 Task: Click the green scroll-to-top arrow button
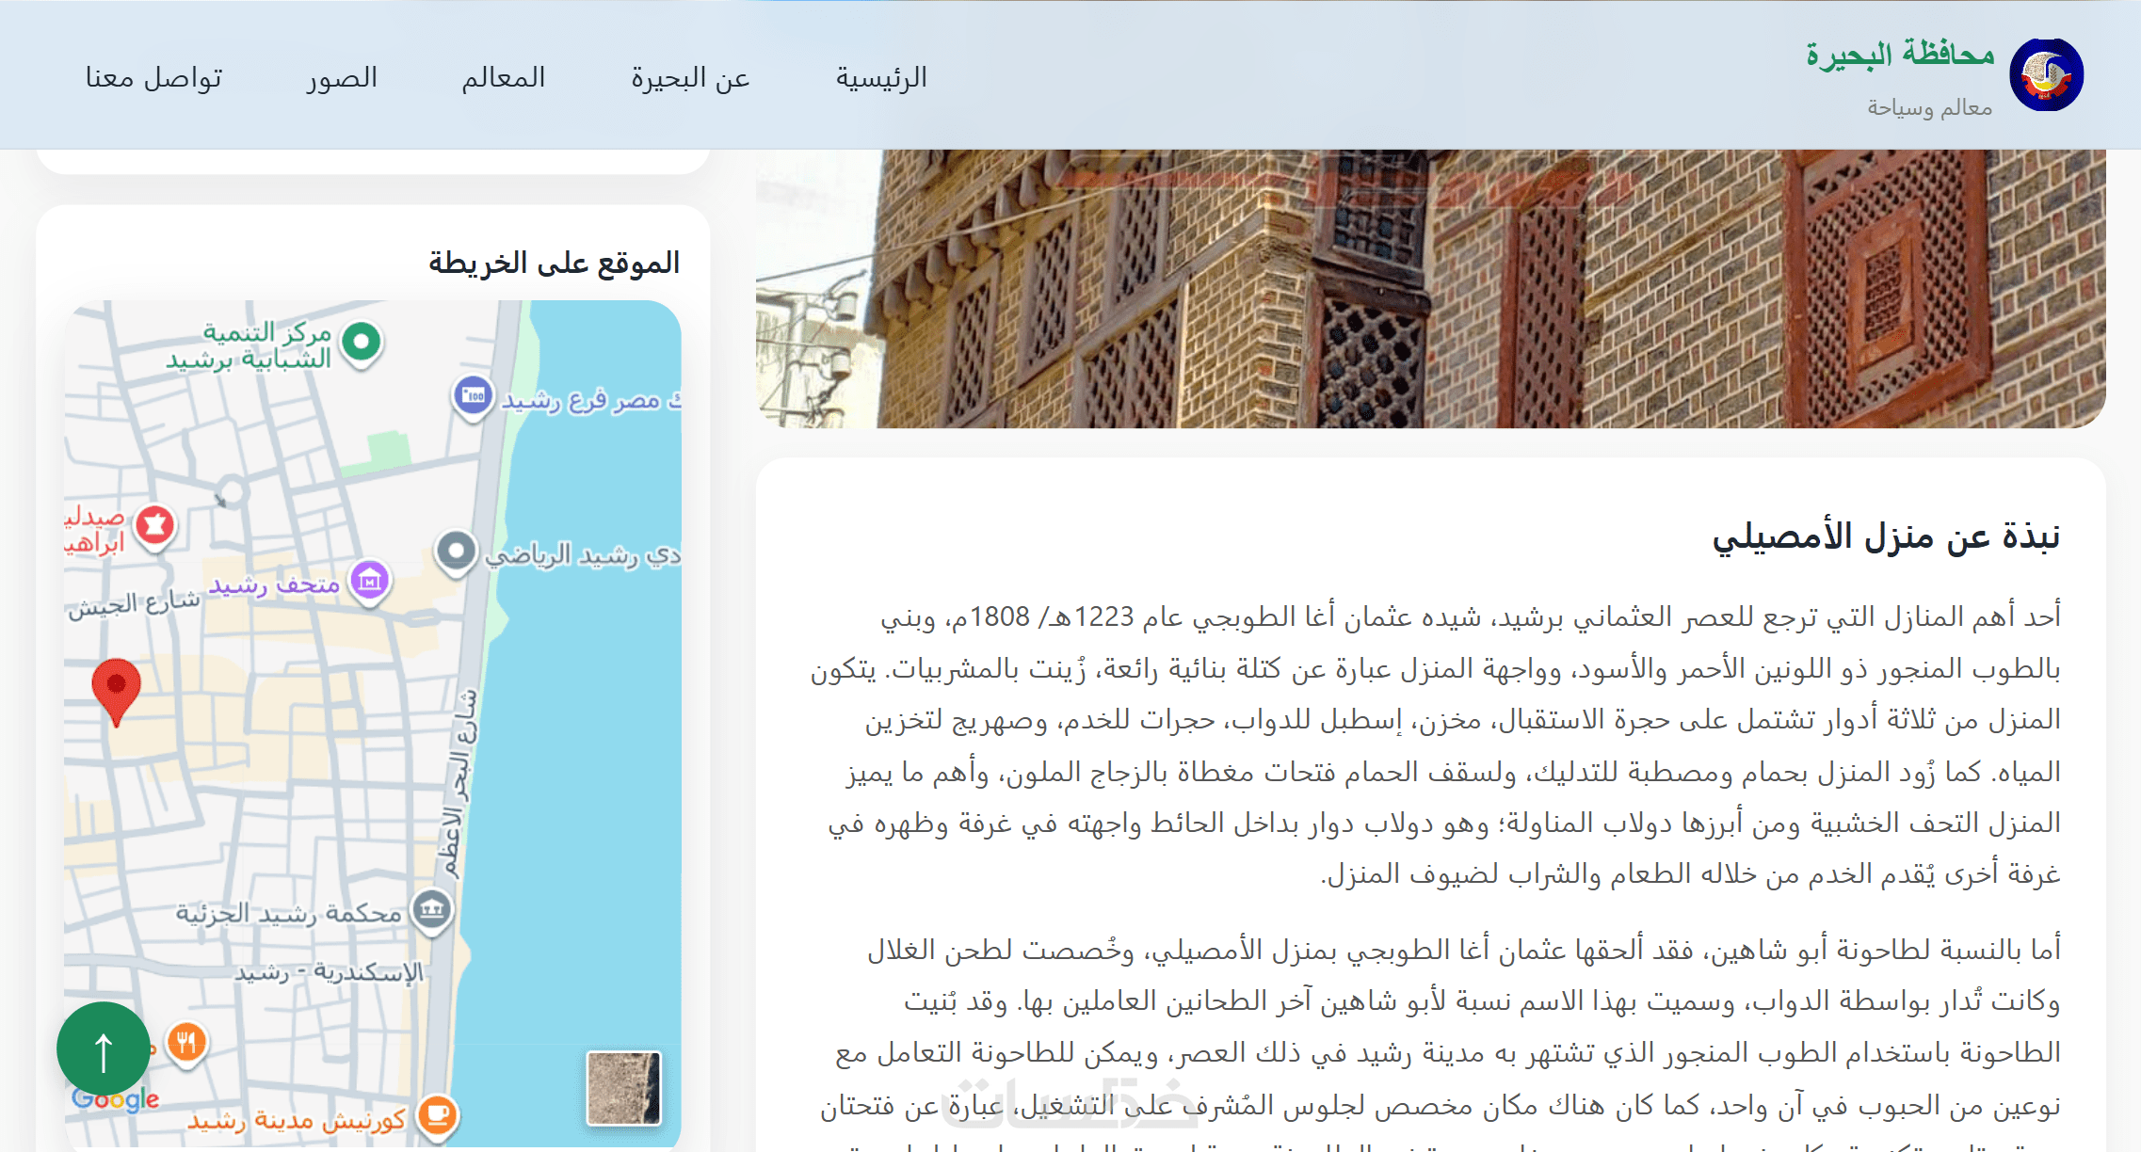point(104,1048)
